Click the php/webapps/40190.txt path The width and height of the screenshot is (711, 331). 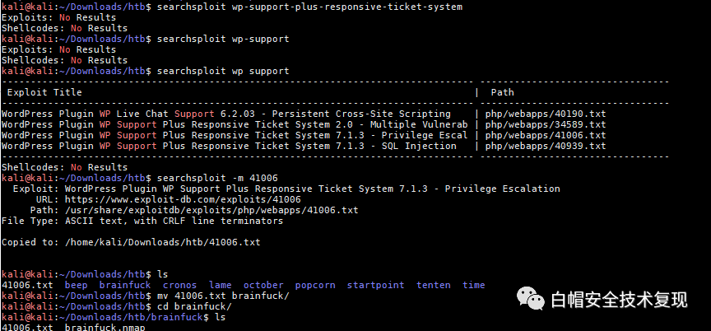pyautogui.click(x=545, y=114)
